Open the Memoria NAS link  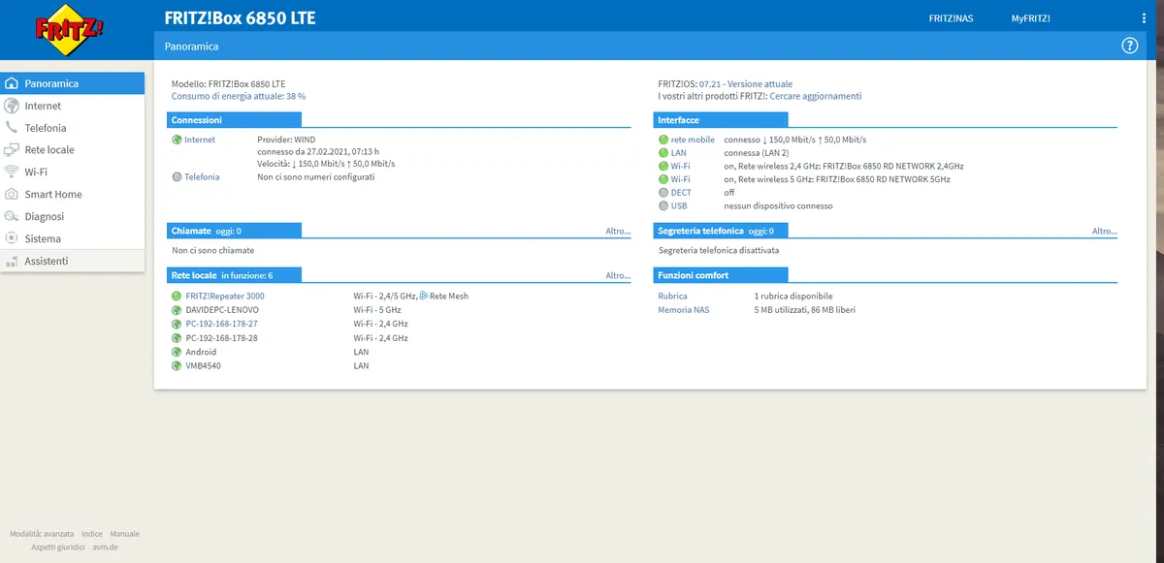(x=684, y=310)
